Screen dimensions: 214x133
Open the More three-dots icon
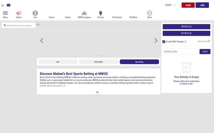(x=150, y=13)
